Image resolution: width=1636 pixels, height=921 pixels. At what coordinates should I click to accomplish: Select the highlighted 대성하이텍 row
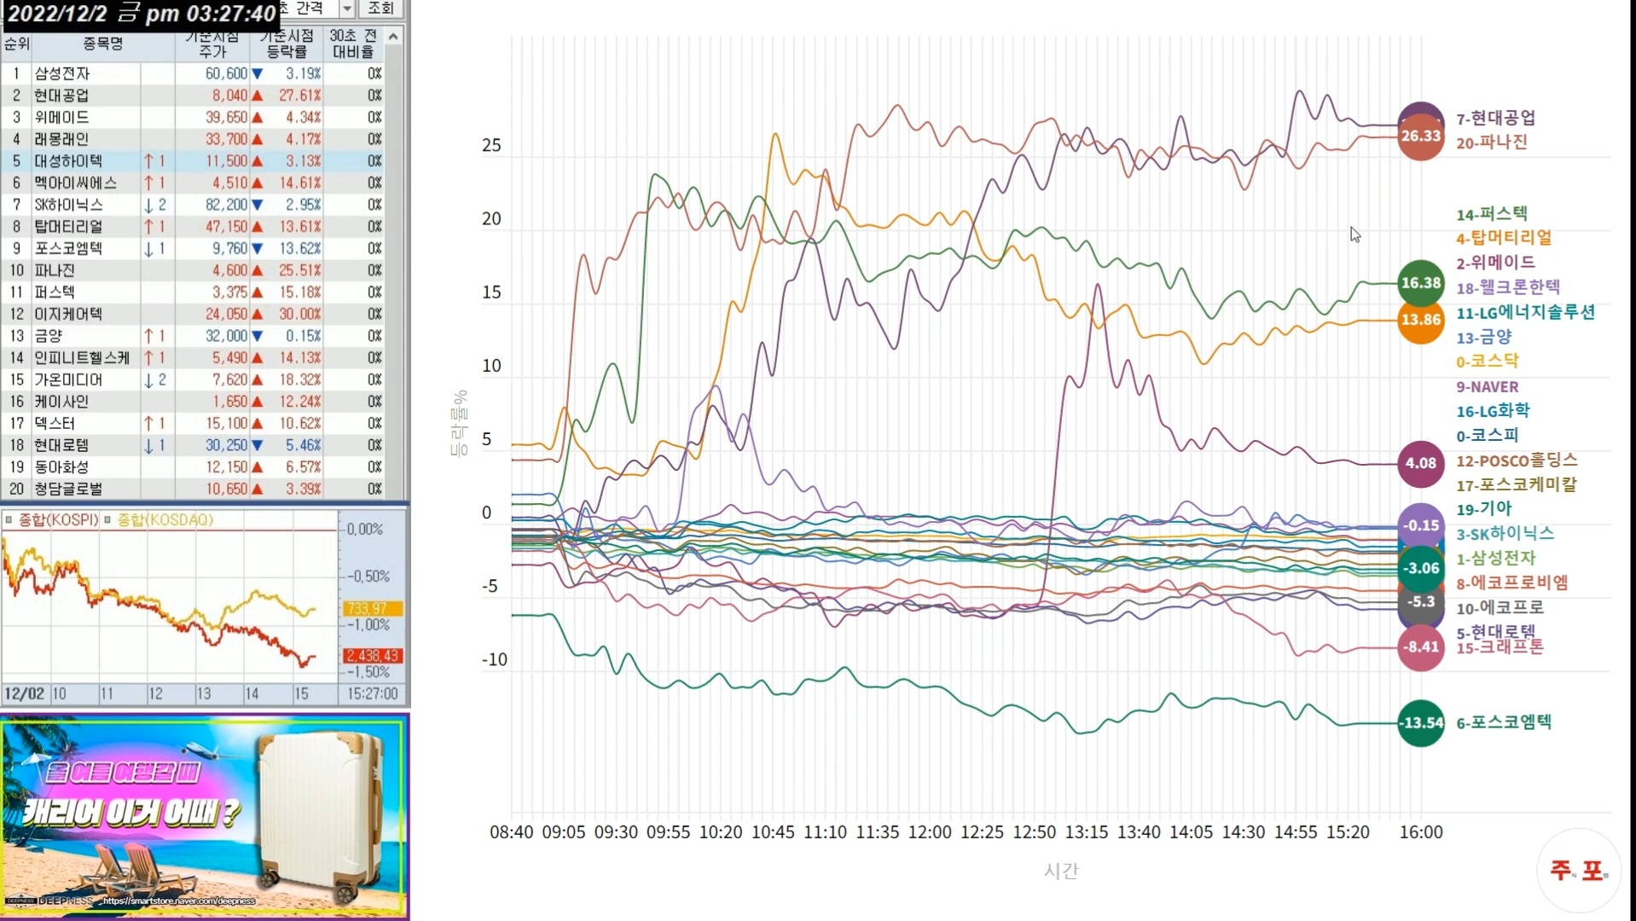pos(193,160)
